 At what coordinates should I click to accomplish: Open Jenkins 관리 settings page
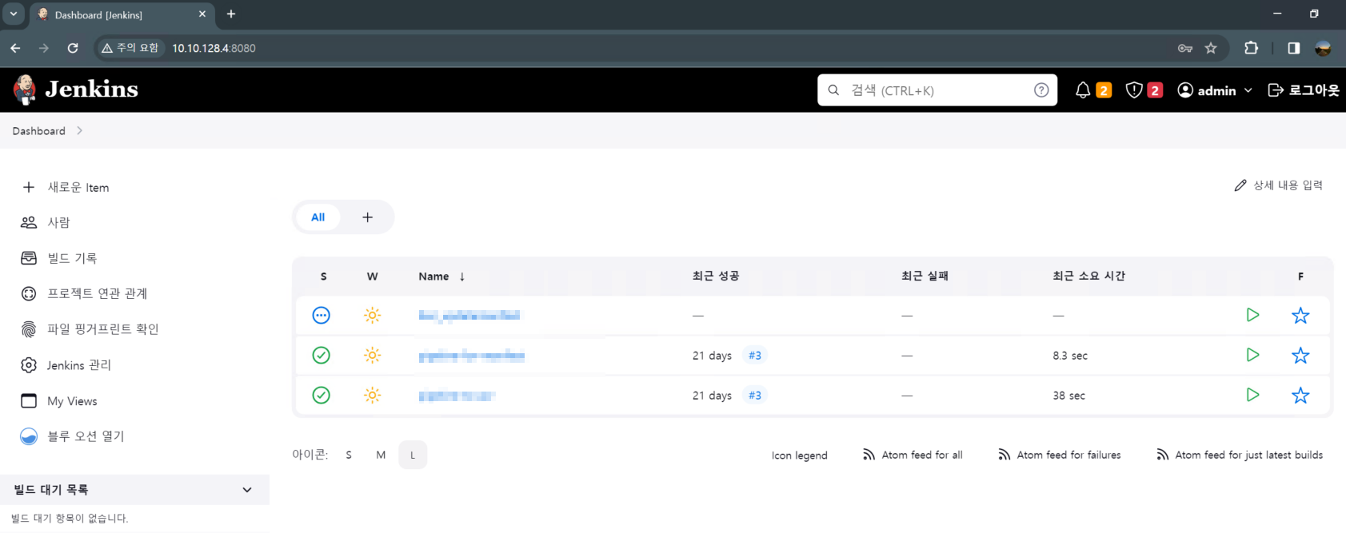click(x=66, y=365)
